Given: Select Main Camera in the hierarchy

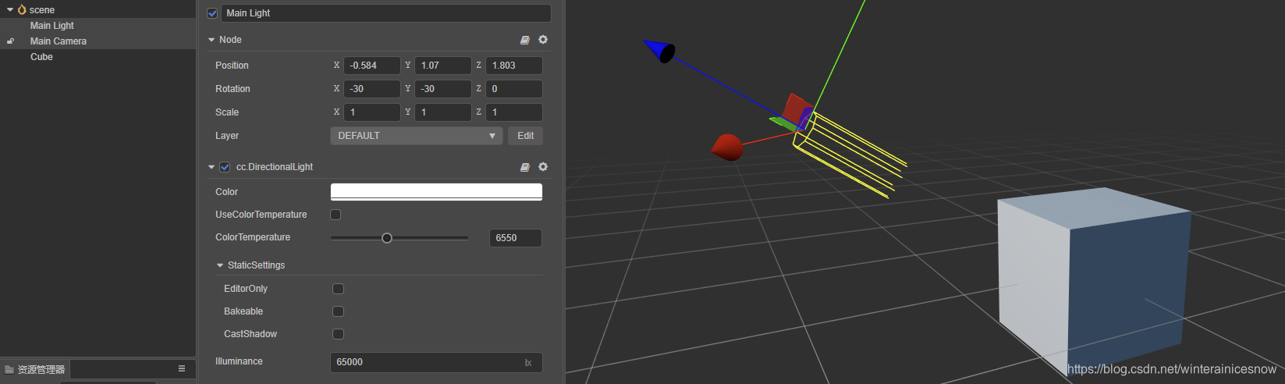Looking at the screenshot, I should [59, 41].
